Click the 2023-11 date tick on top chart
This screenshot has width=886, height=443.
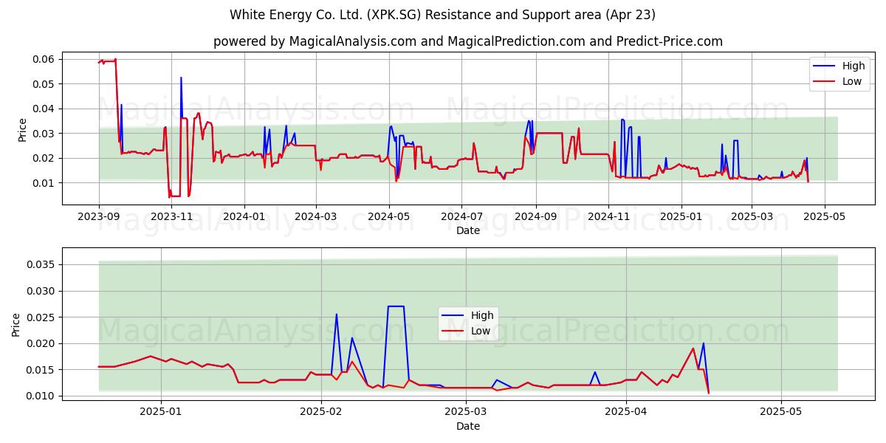coord(171,216)
